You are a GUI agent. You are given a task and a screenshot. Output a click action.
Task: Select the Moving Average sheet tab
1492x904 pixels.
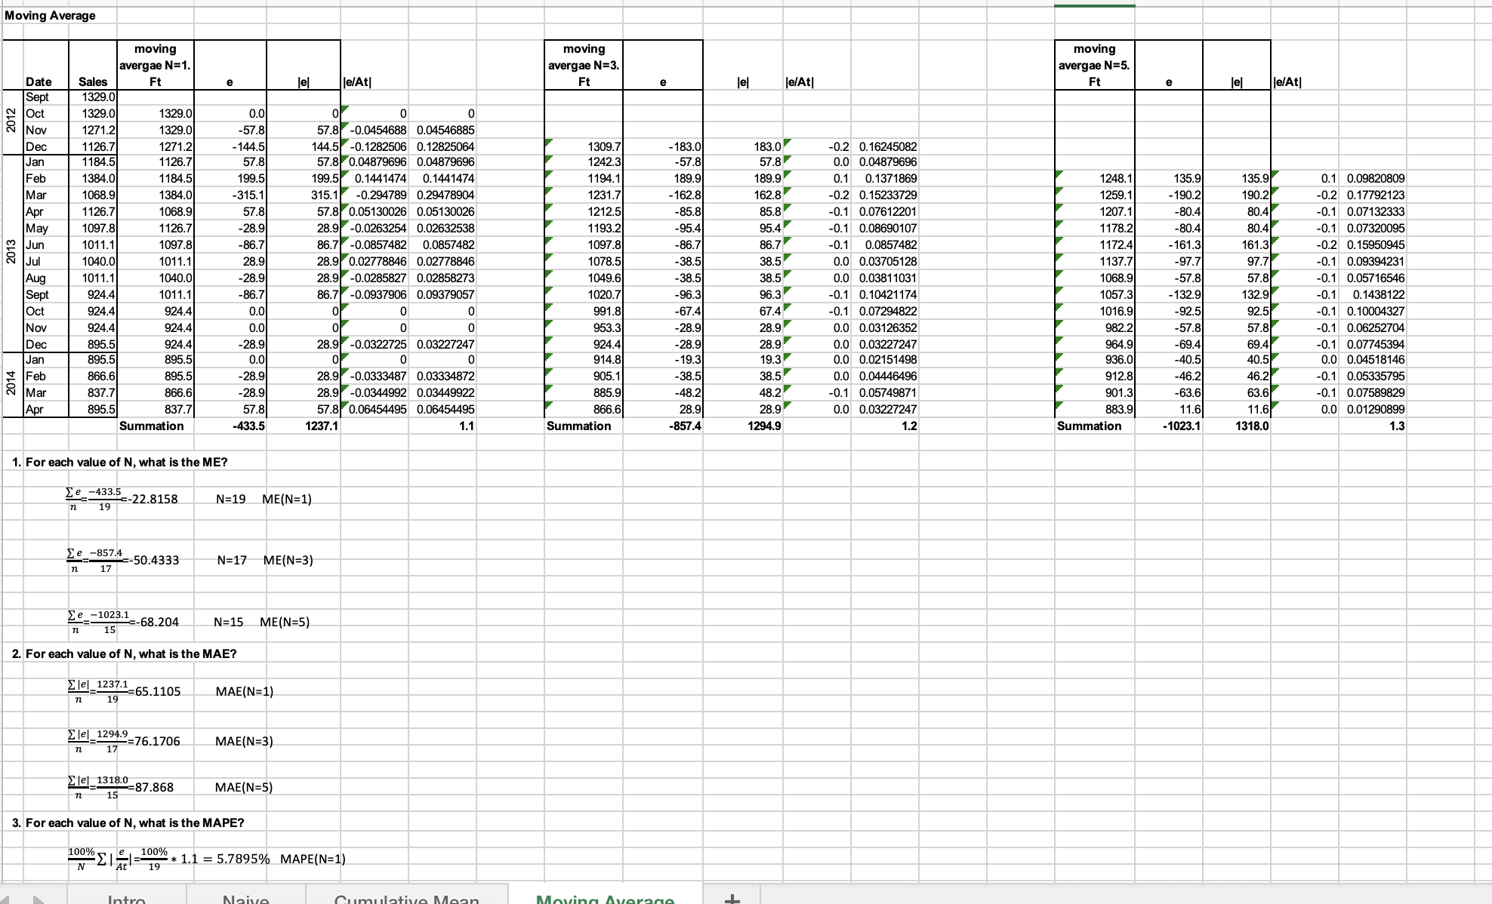605,899
